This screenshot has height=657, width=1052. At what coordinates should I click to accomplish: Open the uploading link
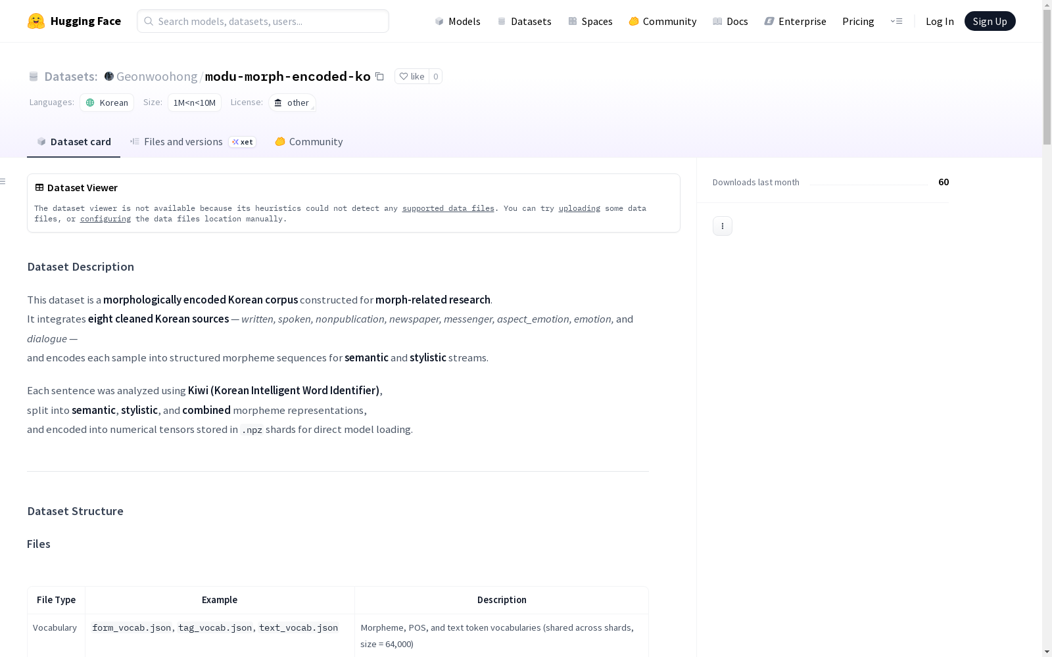pyautogui.click(x=579, y=208)
